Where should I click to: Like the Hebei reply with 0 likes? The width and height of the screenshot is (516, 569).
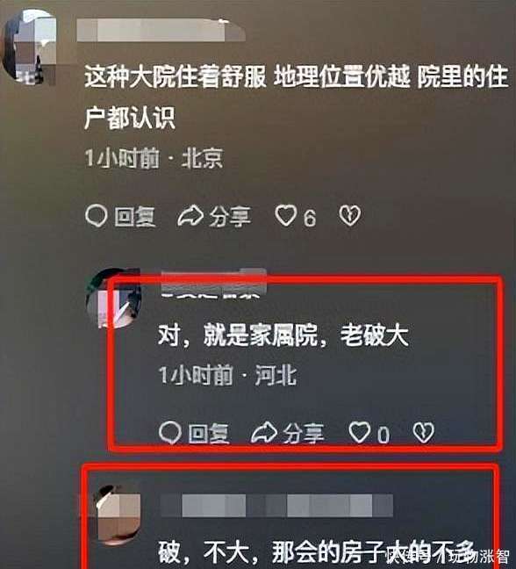coord(360,432)
